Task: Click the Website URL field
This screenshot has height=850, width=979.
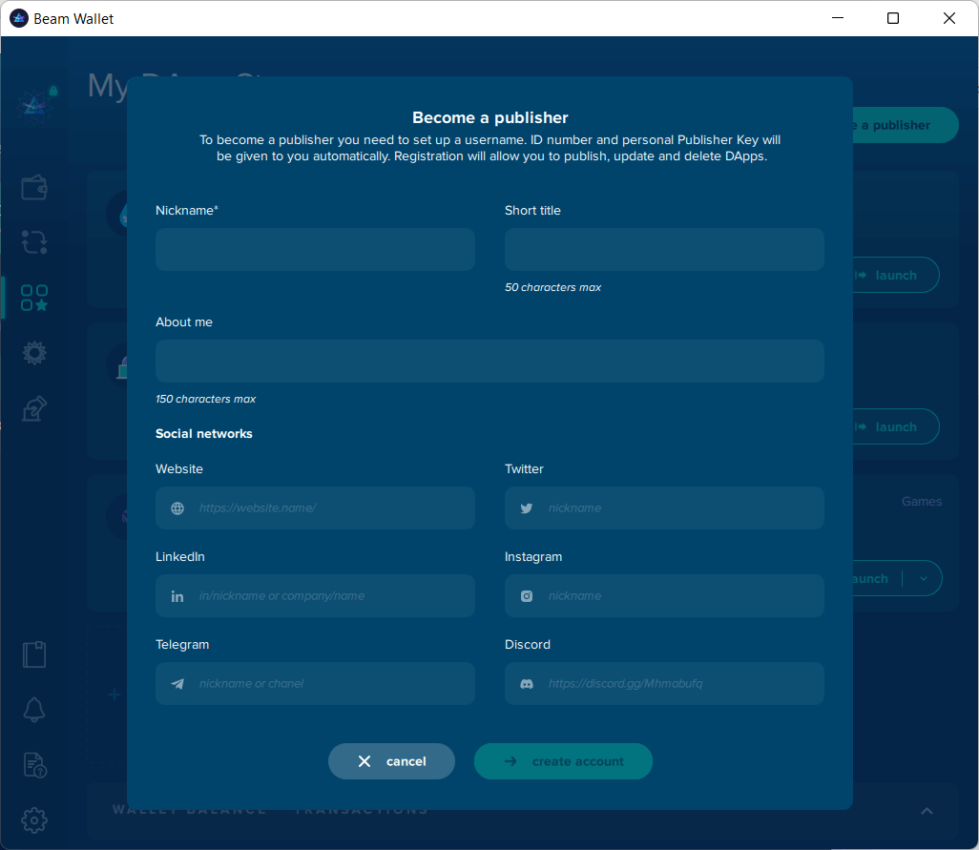Action: [x=329, y=508]
